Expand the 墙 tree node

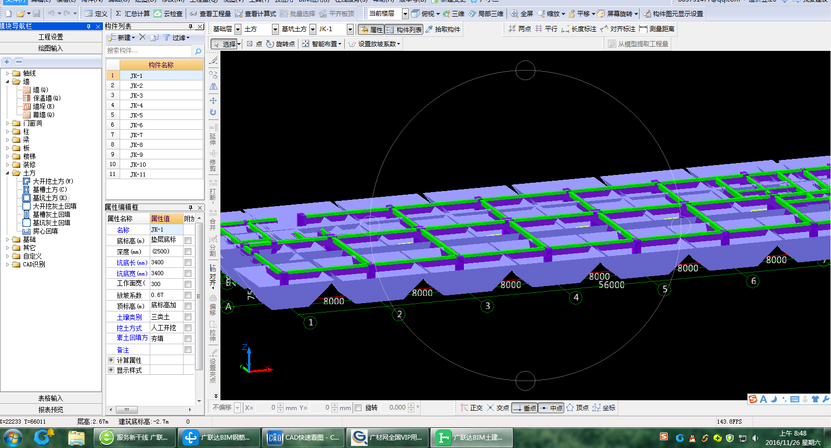click(7, 82)
